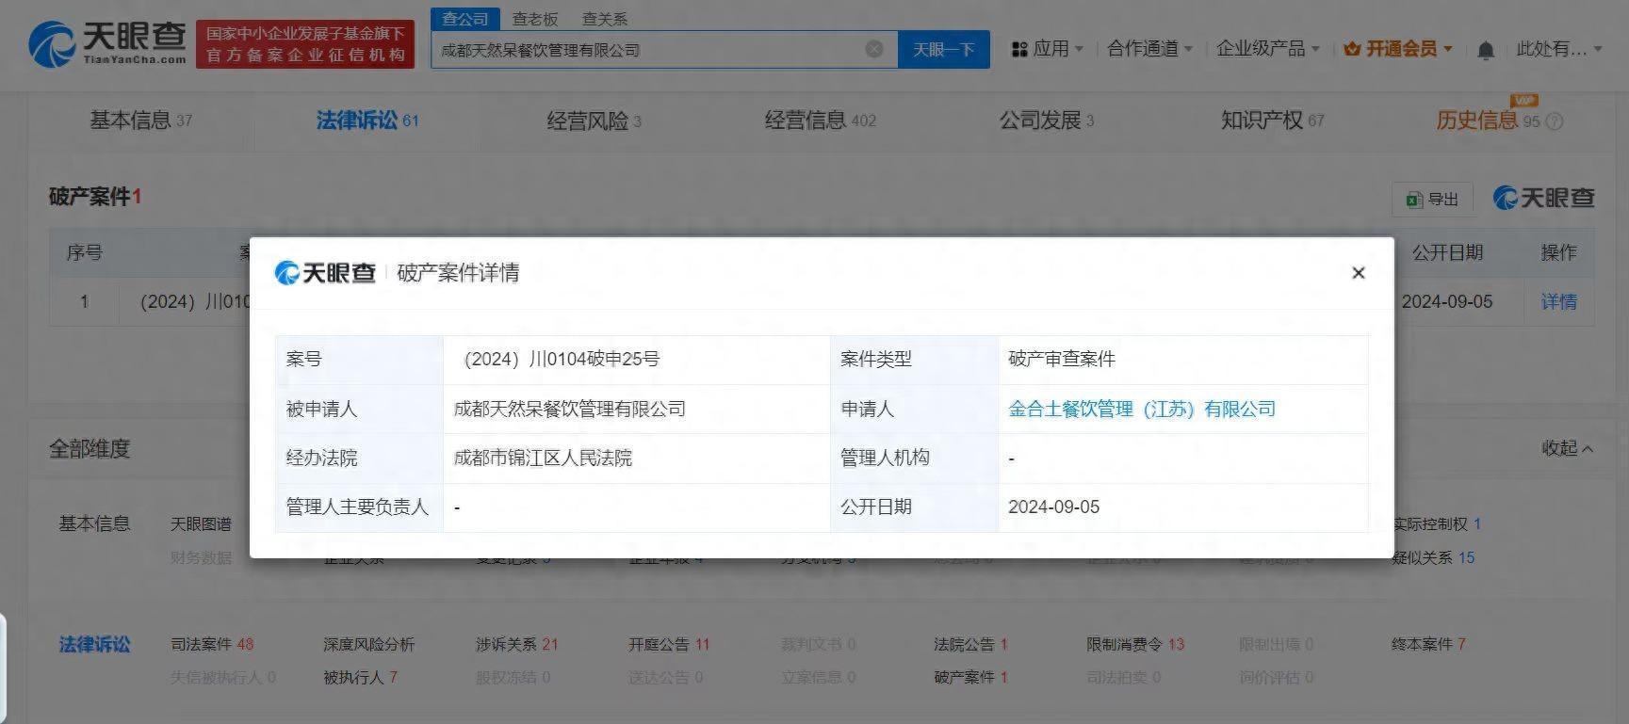Open the 应用 dropdown menu
1629x724 pixels.
(x=1048, y=49)
